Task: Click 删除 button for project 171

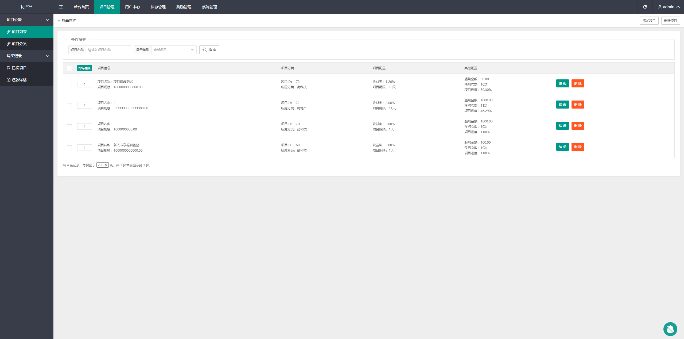Action: tap(578, 105)
